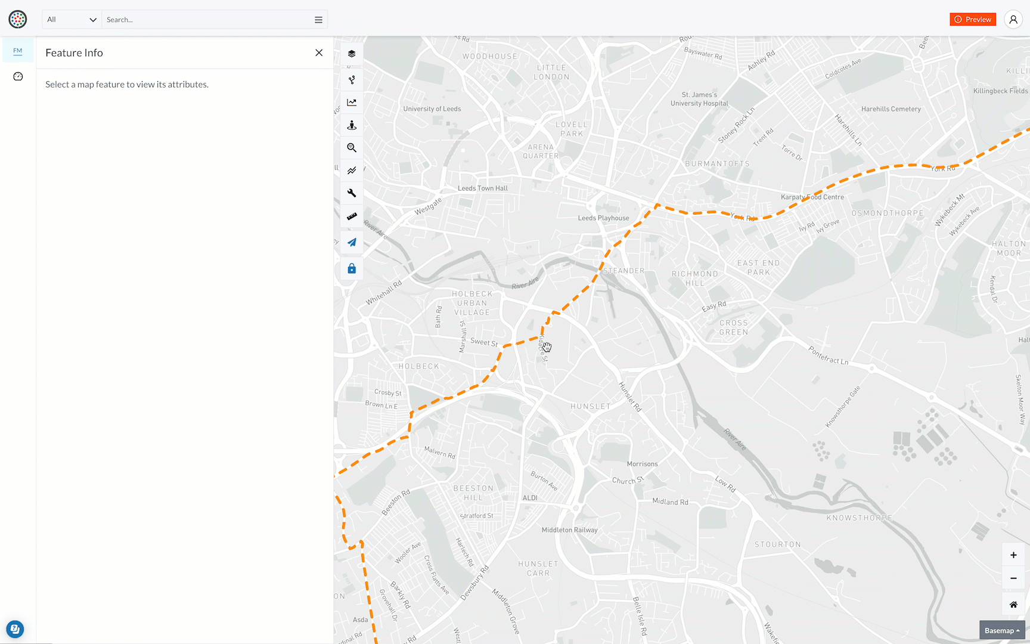Image resolution: width=1030 pixels, height=644 pixels.
Task: Focus the Search input field
Action: [207, 20]
